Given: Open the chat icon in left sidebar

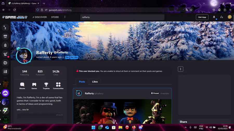Looking at the screenshot, I should point(5,63).
